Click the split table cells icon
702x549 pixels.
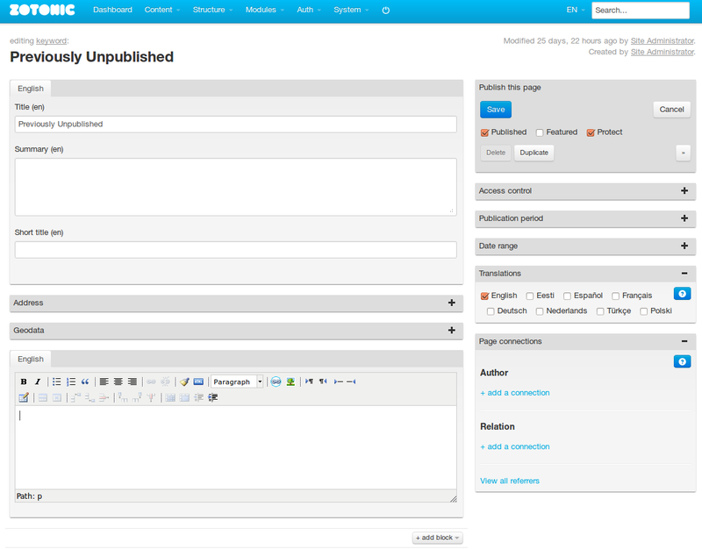click(x=170, y=397)
